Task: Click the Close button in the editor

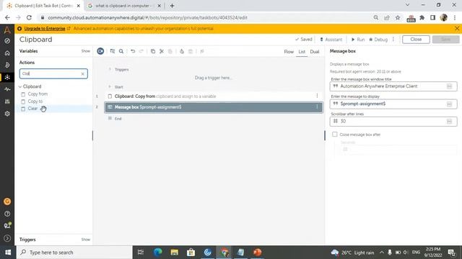Action: [416, 40]
